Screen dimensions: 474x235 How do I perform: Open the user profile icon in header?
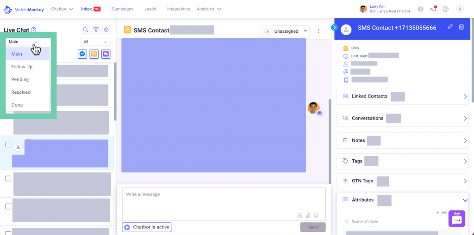460,9
